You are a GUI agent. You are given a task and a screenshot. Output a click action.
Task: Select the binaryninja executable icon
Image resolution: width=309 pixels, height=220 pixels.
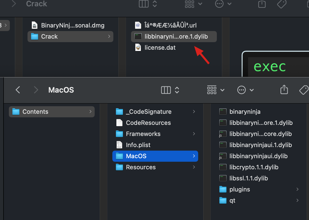coord(223,112)
